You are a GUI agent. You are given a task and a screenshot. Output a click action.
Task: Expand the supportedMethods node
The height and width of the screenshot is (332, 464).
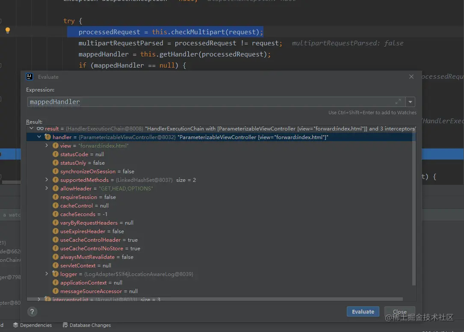47,180
